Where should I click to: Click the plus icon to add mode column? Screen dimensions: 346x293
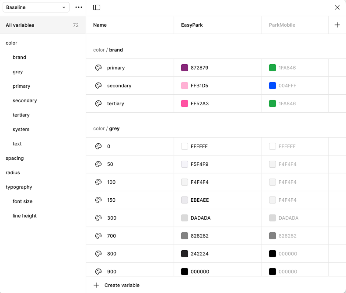coord(337,25)
